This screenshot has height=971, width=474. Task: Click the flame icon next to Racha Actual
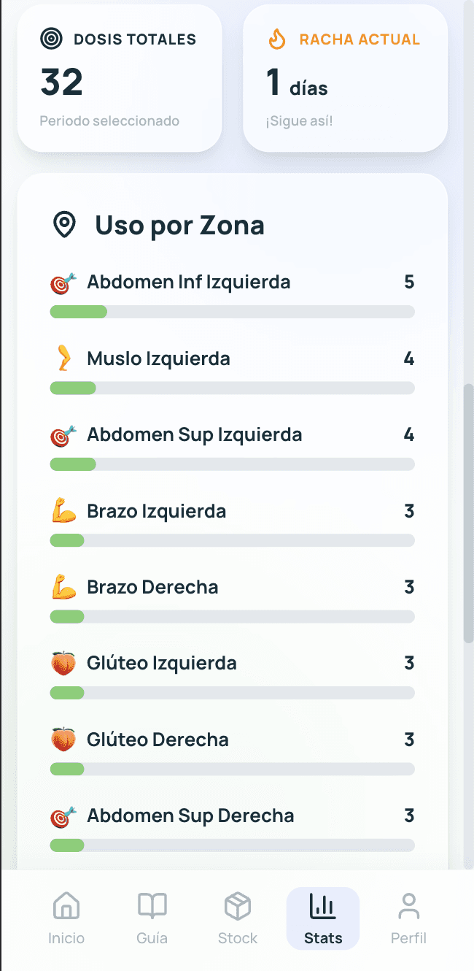tap(276, 39)
